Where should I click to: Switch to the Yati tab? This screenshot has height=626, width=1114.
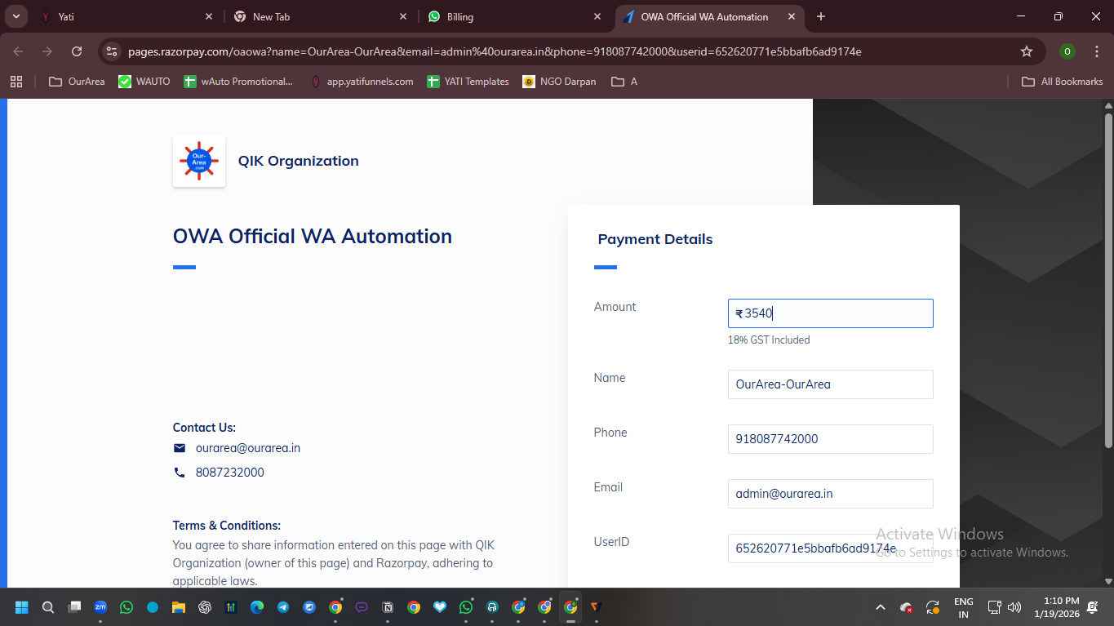(x=122, y=16)
